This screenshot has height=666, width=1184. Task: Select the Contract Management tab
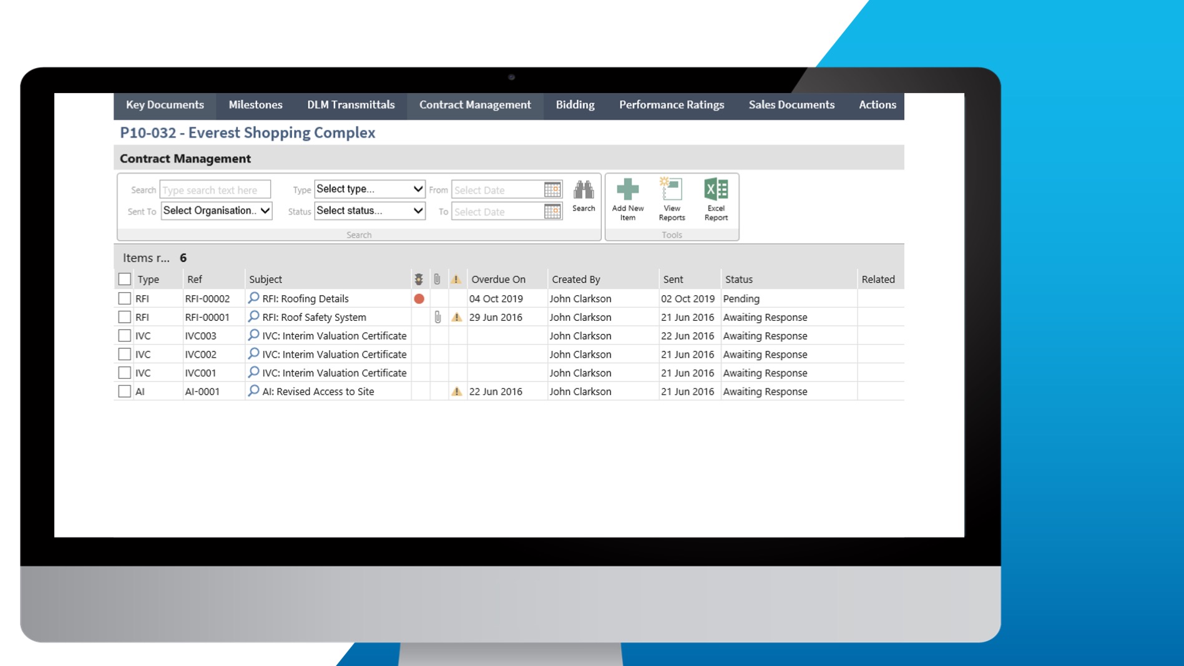click(475, 105)
